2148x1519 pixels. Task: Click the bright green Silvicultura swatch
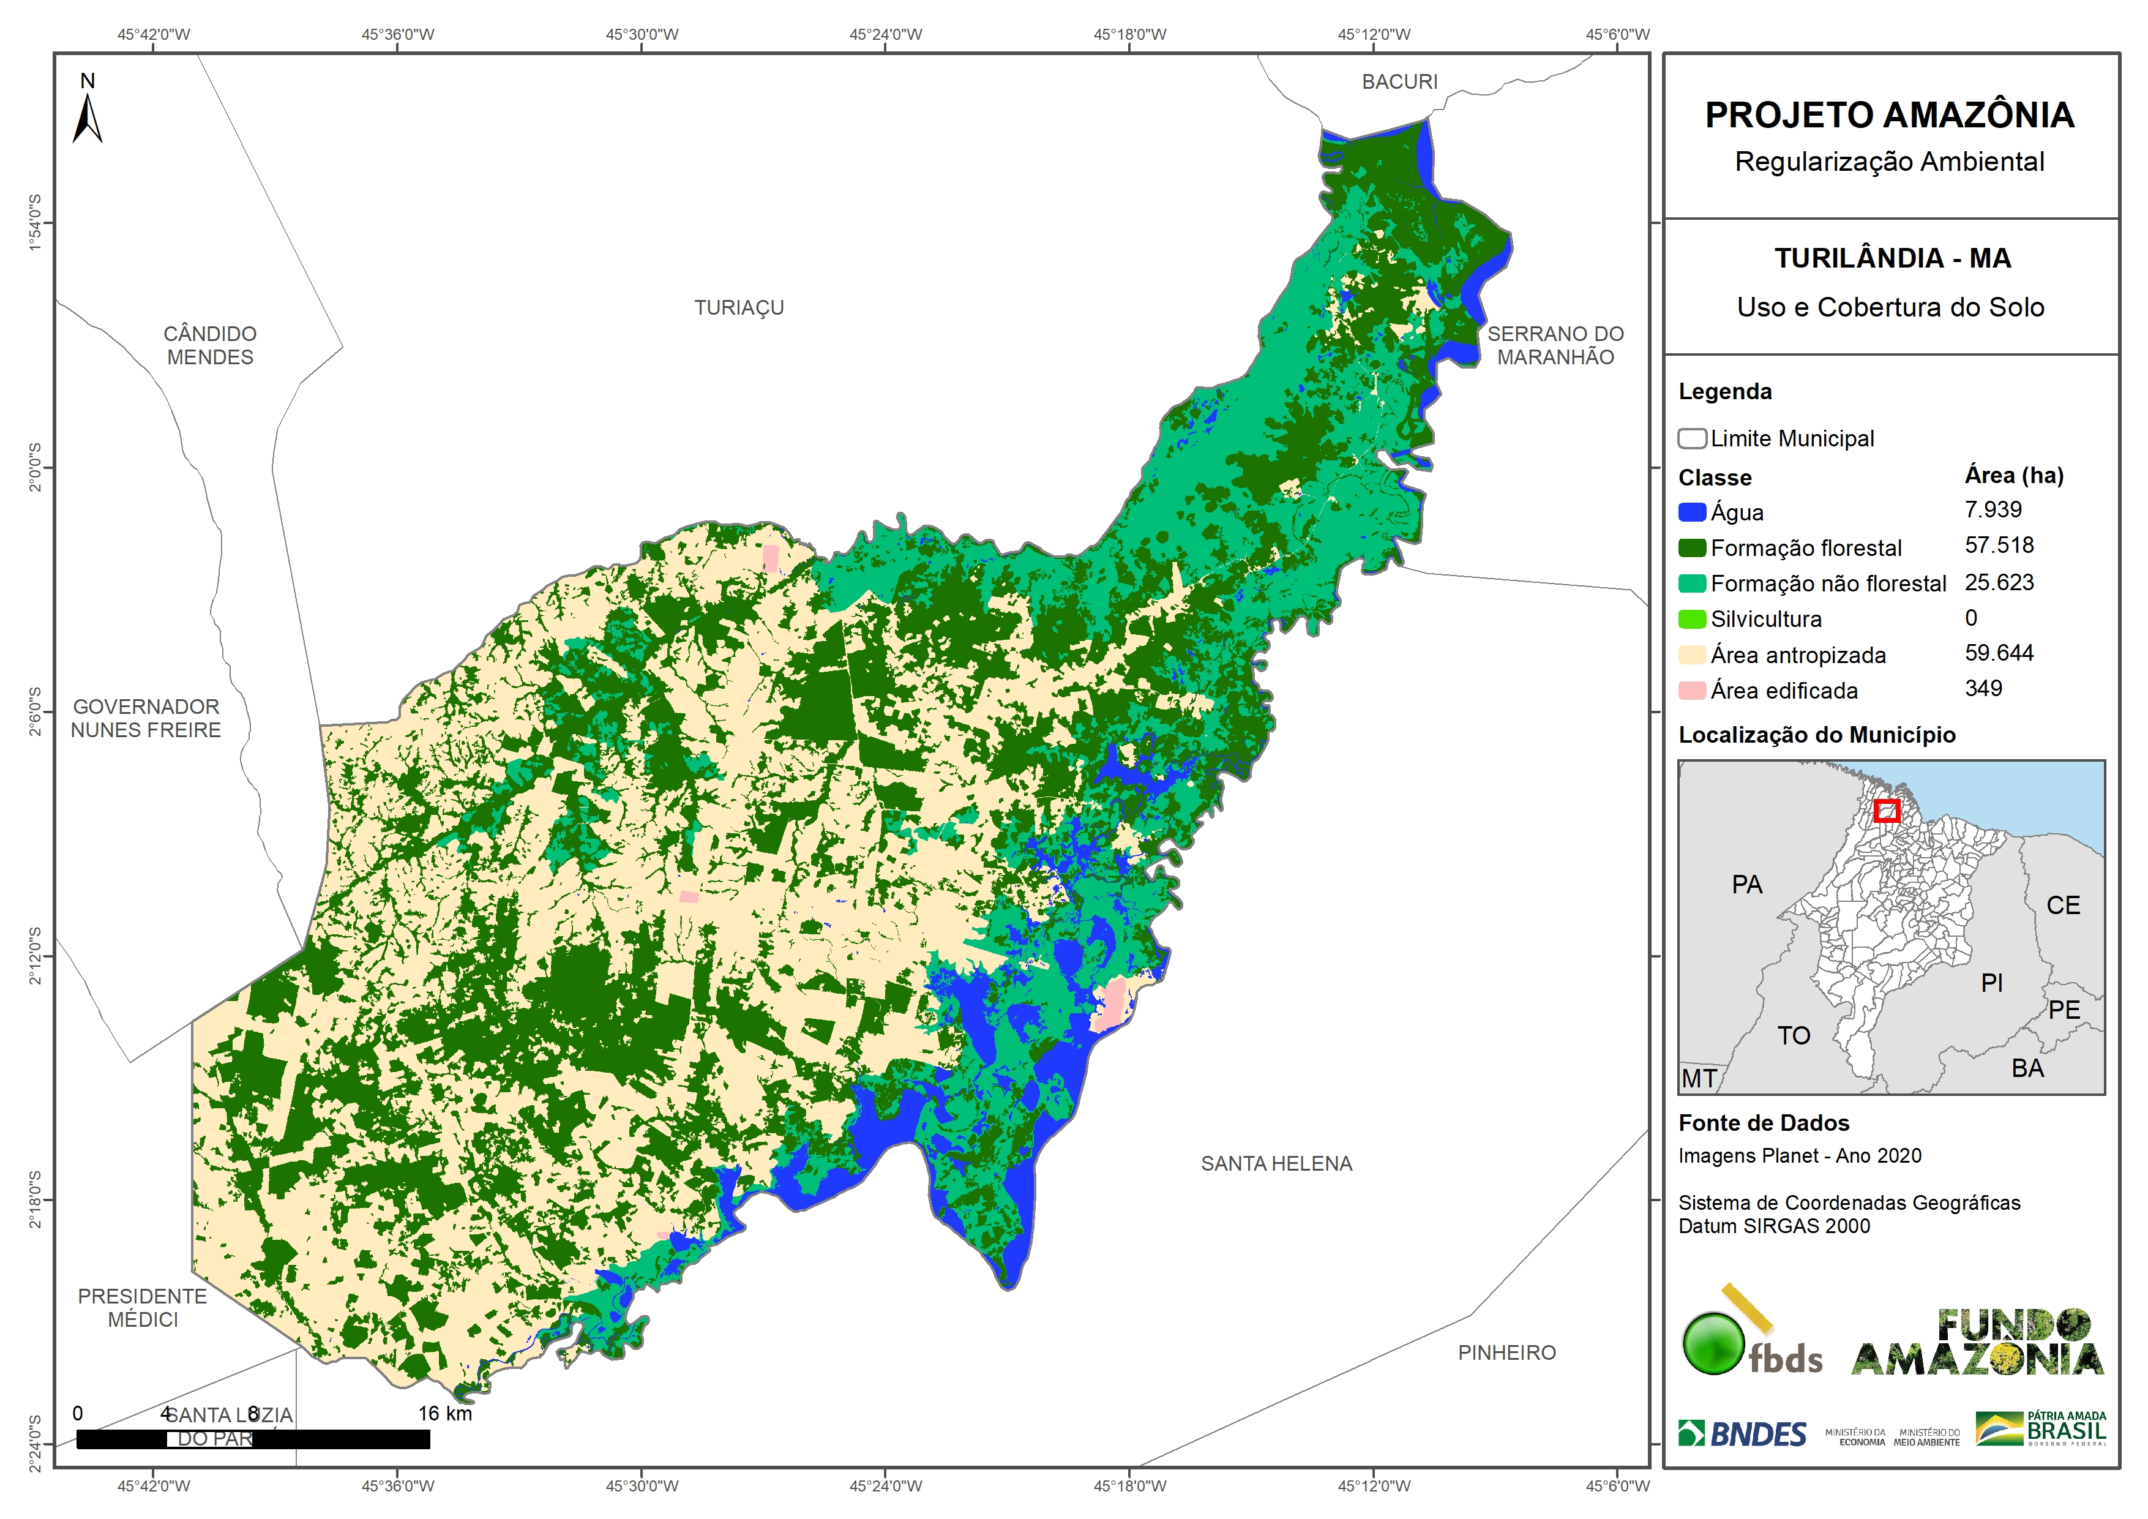pos(1691,618)
